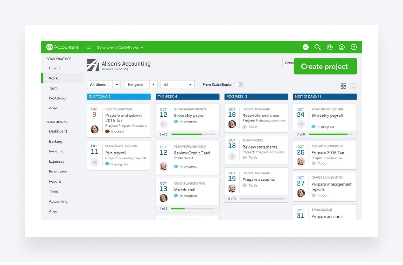
Task: Switch to grid view icon
Action: click(x=343, y=86)
